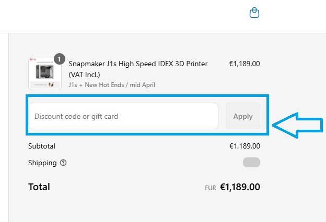
Task: Click the grey shipping cost loading placeholder
Action: 251,163
